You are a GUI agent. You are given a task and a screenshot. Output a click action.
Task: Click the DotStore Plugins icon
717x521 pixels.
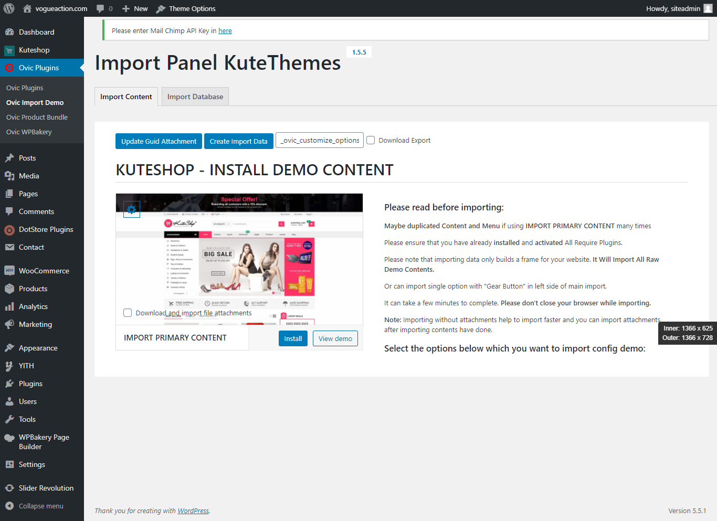tap(9, 230)
